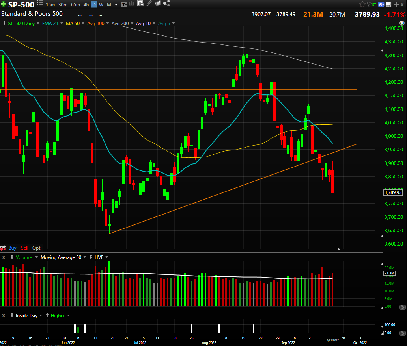Click reorder arrows beside Higher label
Image resolution: width=407 pixels, height=346 pixels.
(x=47, y=315)
